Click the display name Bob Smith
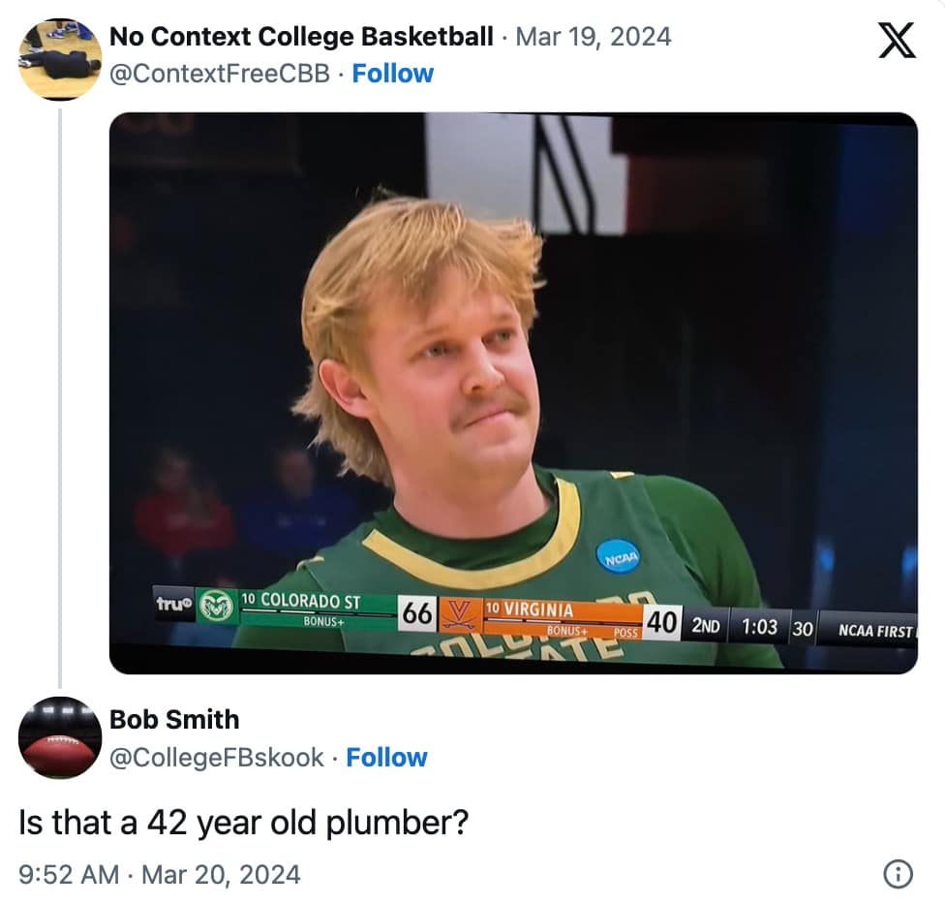This screenshot has width=945, height=905. pos(175,720)
